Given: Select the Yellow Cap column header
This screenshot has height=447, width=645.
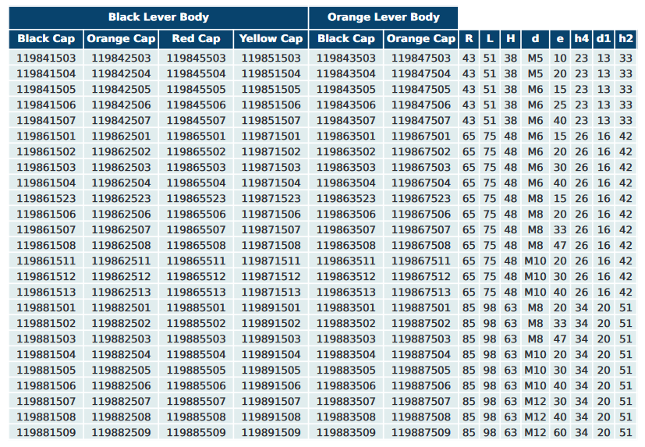Looking at the screenshot, I should click(x=271, y=39).
